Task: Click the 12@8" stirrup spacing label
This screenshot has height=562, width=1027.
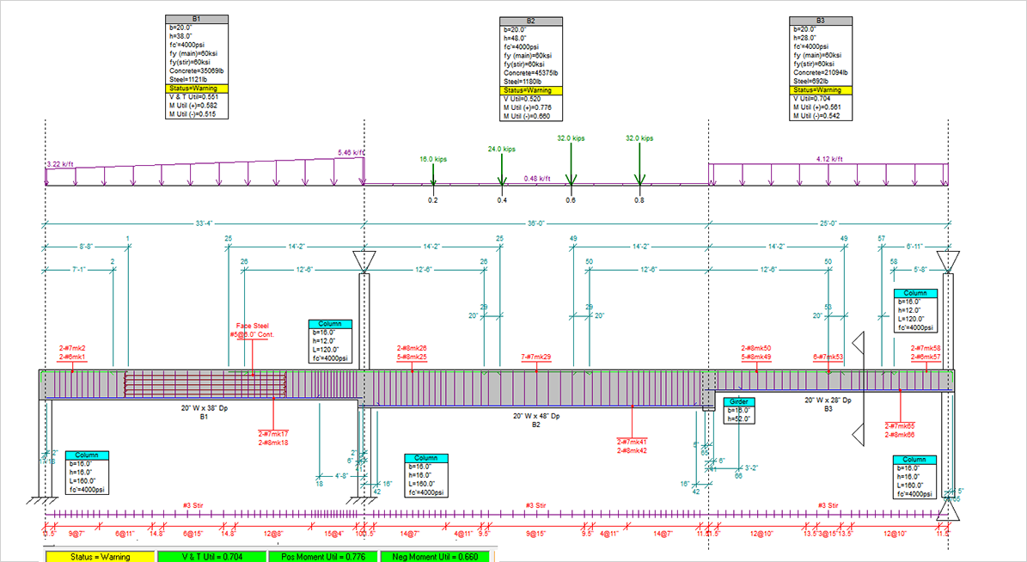Action: [x=273, y=535]
